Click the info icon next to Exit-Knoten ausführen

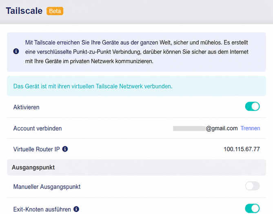(76, 209)
